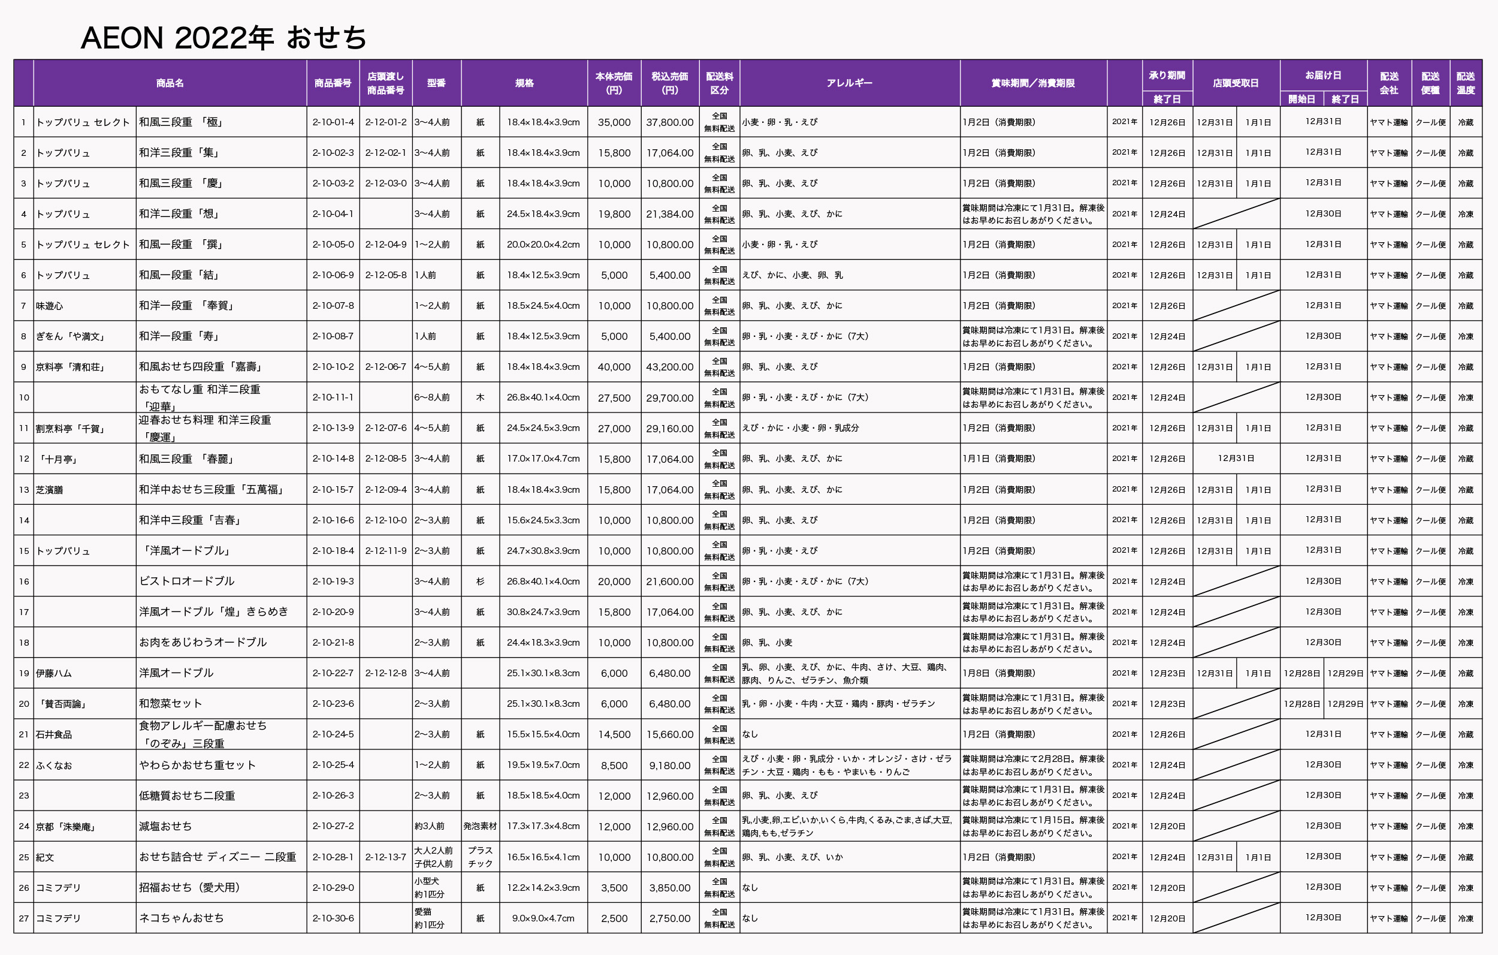Select the 賞味期間／消費期限 header
The image size is (1498, 955).
pyautogui.click(x=1033, y=83)
